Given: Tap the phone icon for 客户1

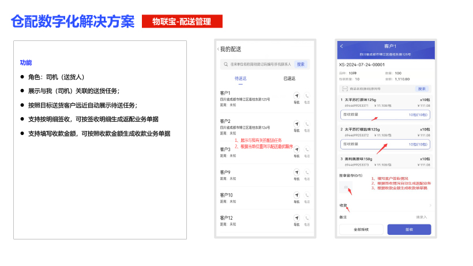Looking at the screenshot, I should coord(307,95).
